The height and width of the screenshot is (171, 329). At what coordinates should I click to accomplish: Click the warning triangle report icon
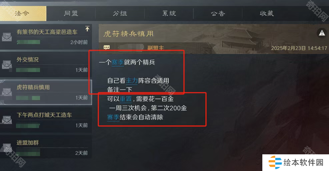point(322,33)
